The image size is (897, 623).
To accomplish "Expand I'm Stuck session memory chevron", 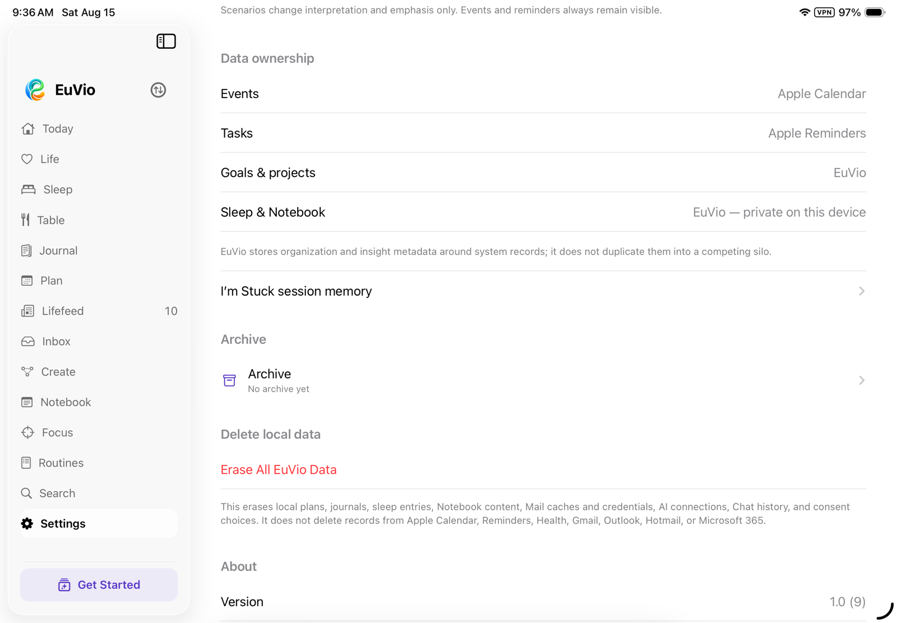I will pyautogui.click(x=862, y=291).
